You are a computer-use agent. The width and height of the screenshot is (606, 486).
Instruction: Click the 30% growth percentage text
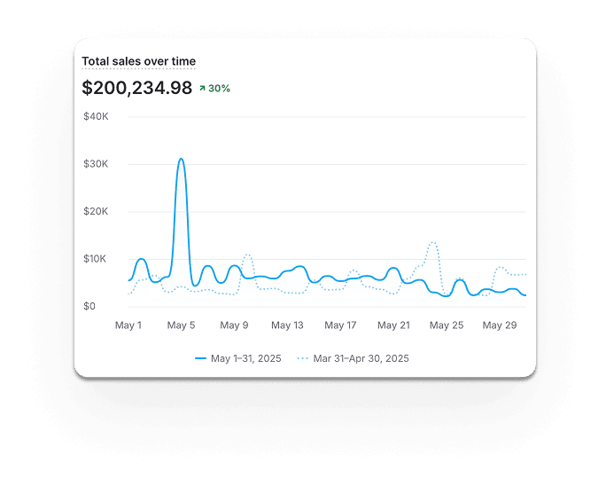point(219,88)
